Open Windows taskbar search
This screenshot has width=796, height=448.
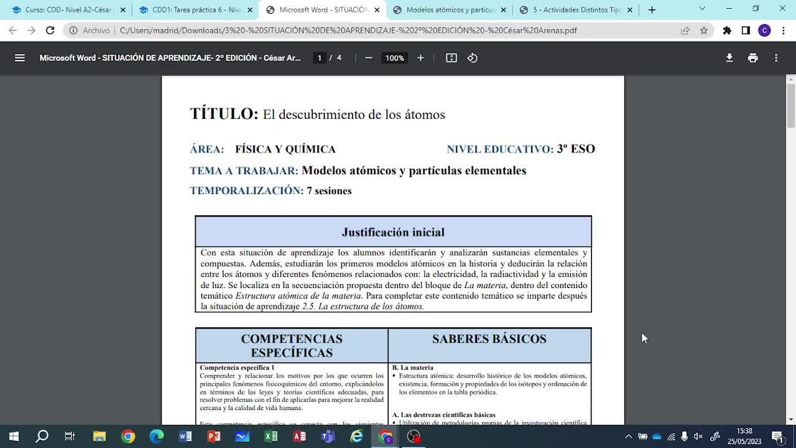click(42, 436)
